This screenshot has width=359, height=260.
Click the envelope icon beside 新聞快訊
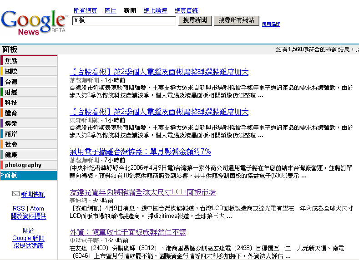coord(16,194)
